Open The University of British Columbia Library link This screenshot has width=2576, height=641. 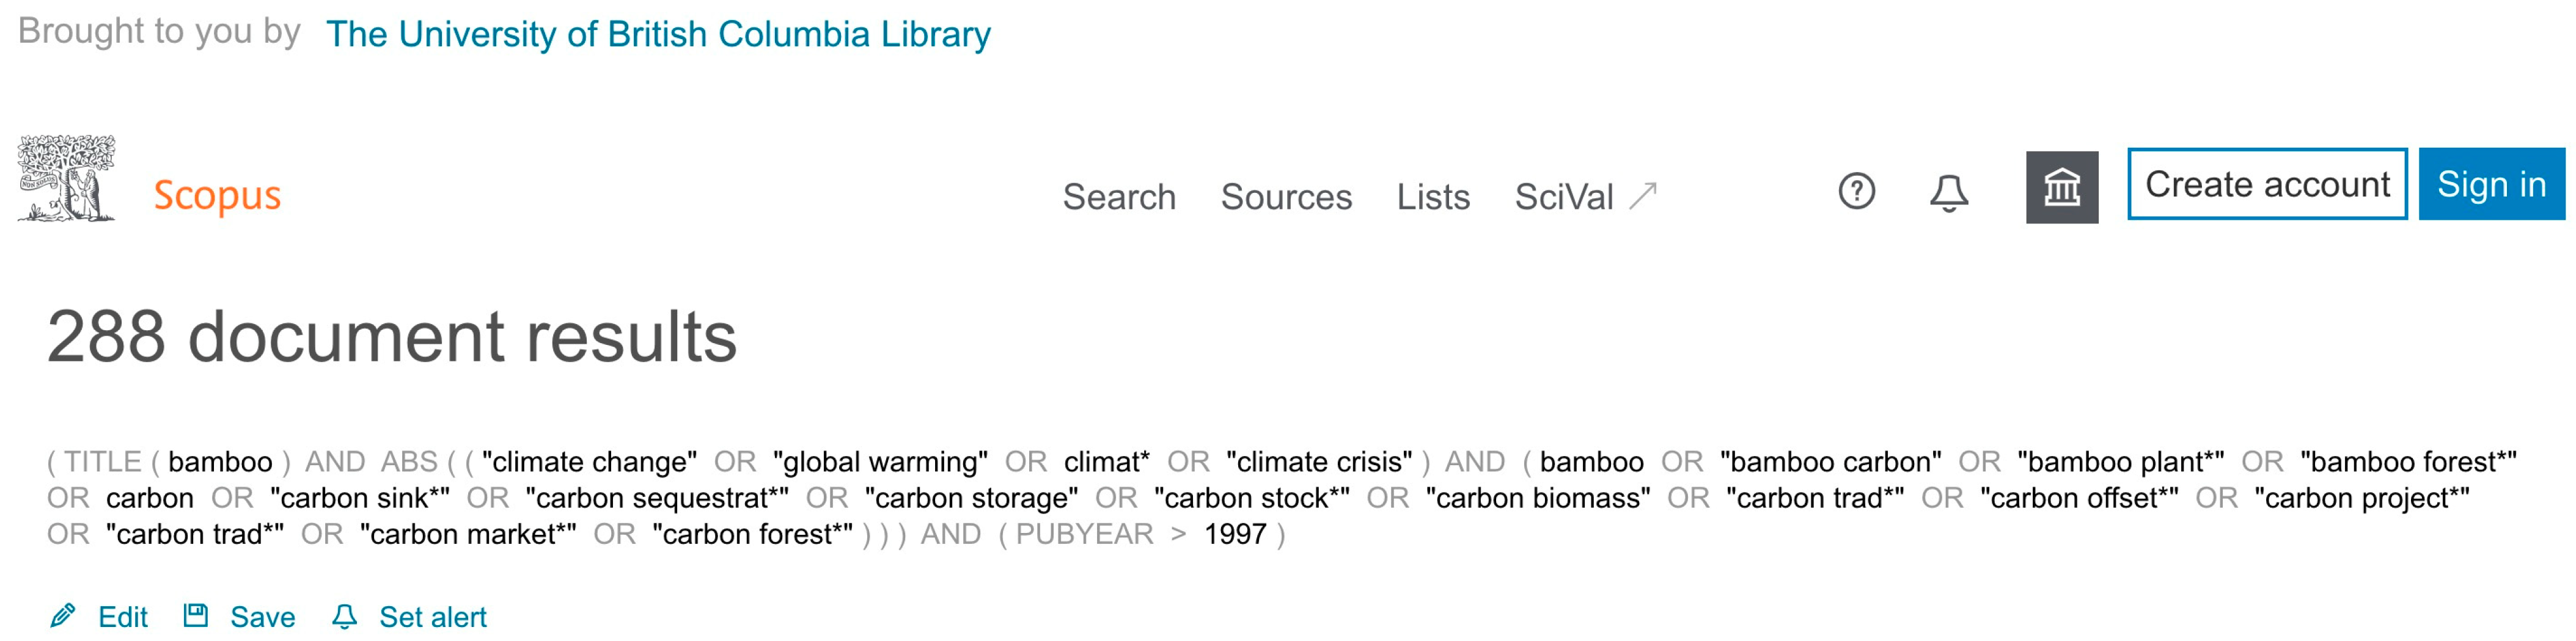(658, 33)
